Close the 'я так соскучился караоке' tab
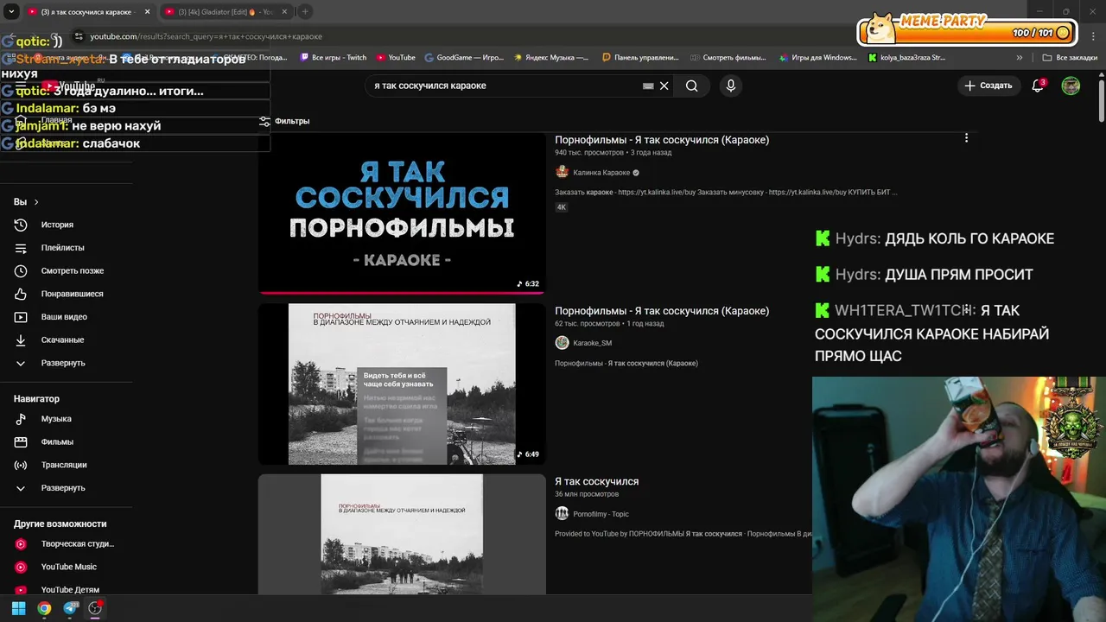This screenshot has width=1106, height=622. coord(148,12)
